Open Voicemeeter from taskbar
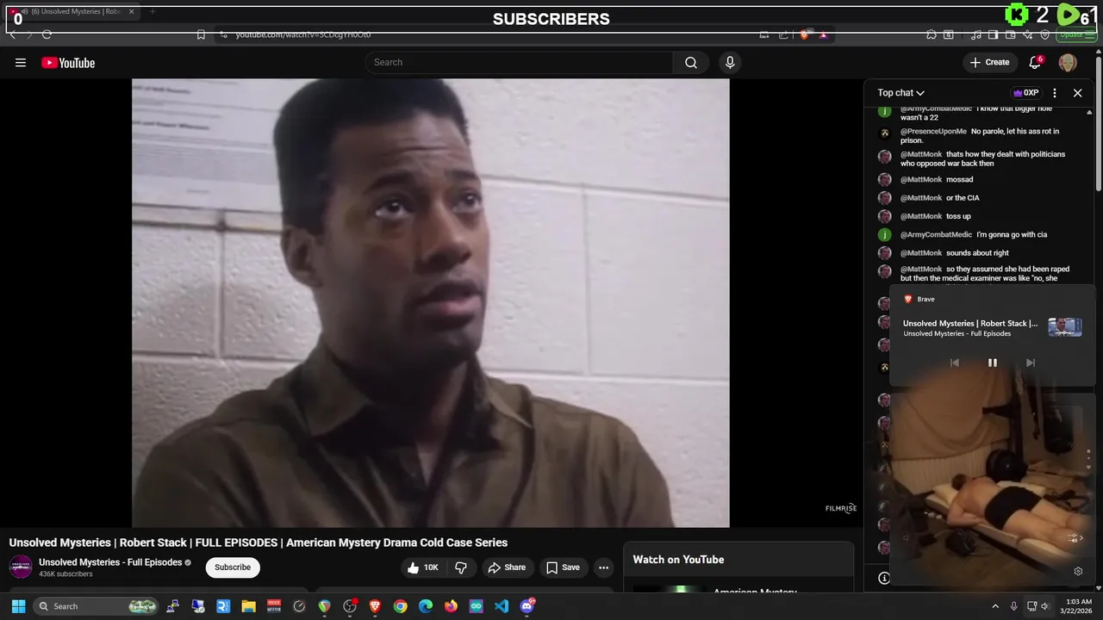 click(274, 606)
